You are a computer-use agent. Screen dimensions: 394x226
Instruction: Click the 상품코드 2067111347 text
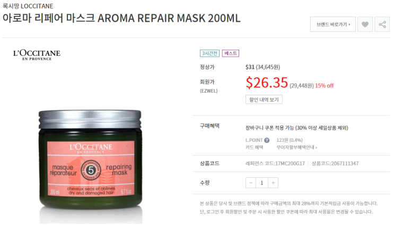[335, 164]
